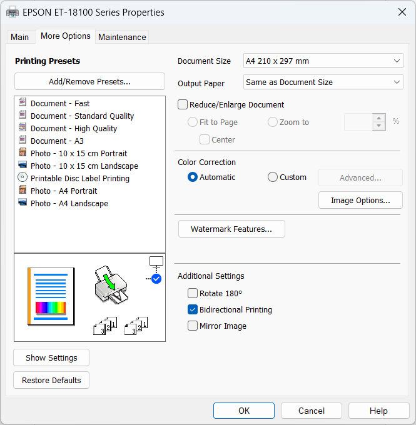This screenshot has width=416, height=425.
Task: Click Restore Defaults button
Action: point(51,380)
